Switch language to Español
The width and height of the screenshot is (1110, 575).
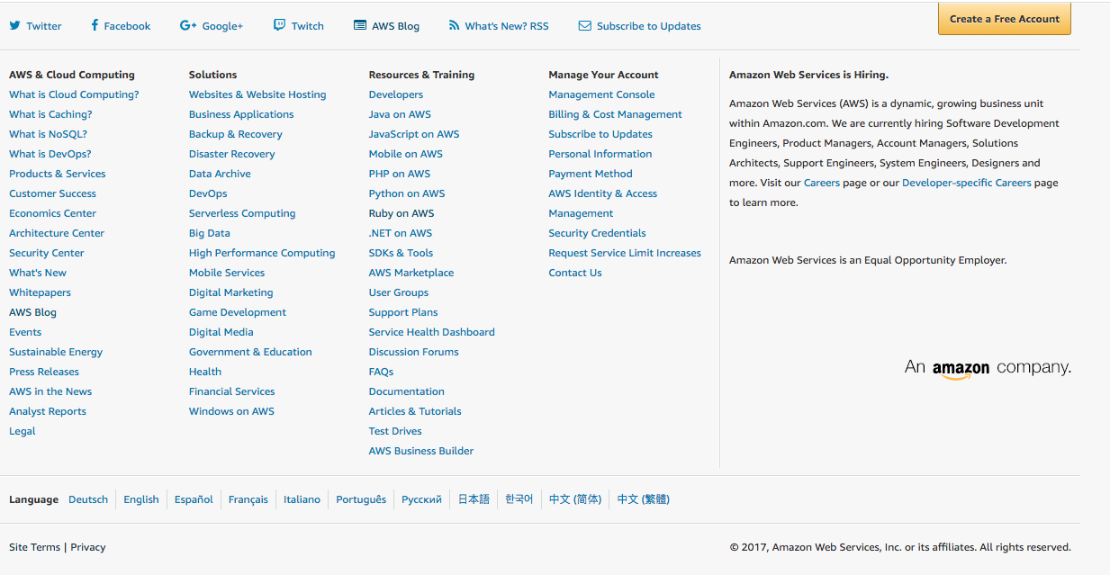[194, 499]
